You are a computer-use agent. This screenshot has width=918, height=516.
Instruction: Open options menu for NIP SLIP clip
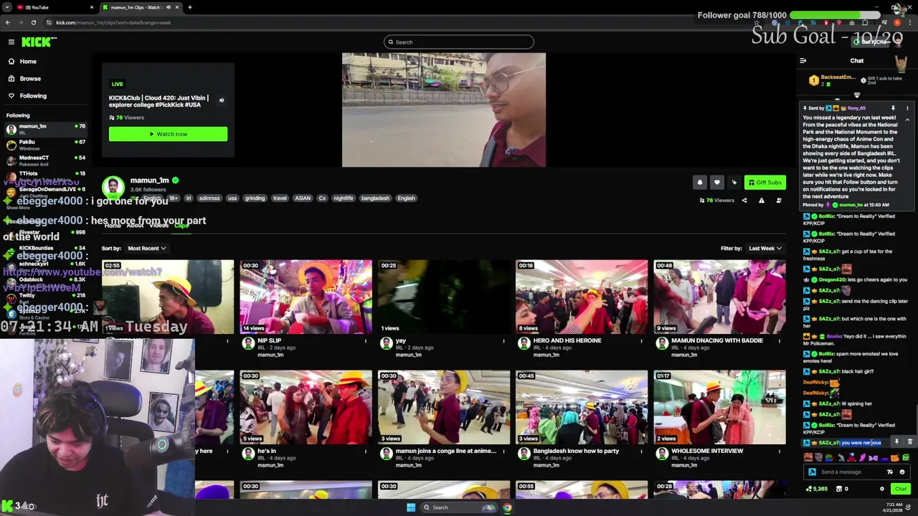(365, 341)
